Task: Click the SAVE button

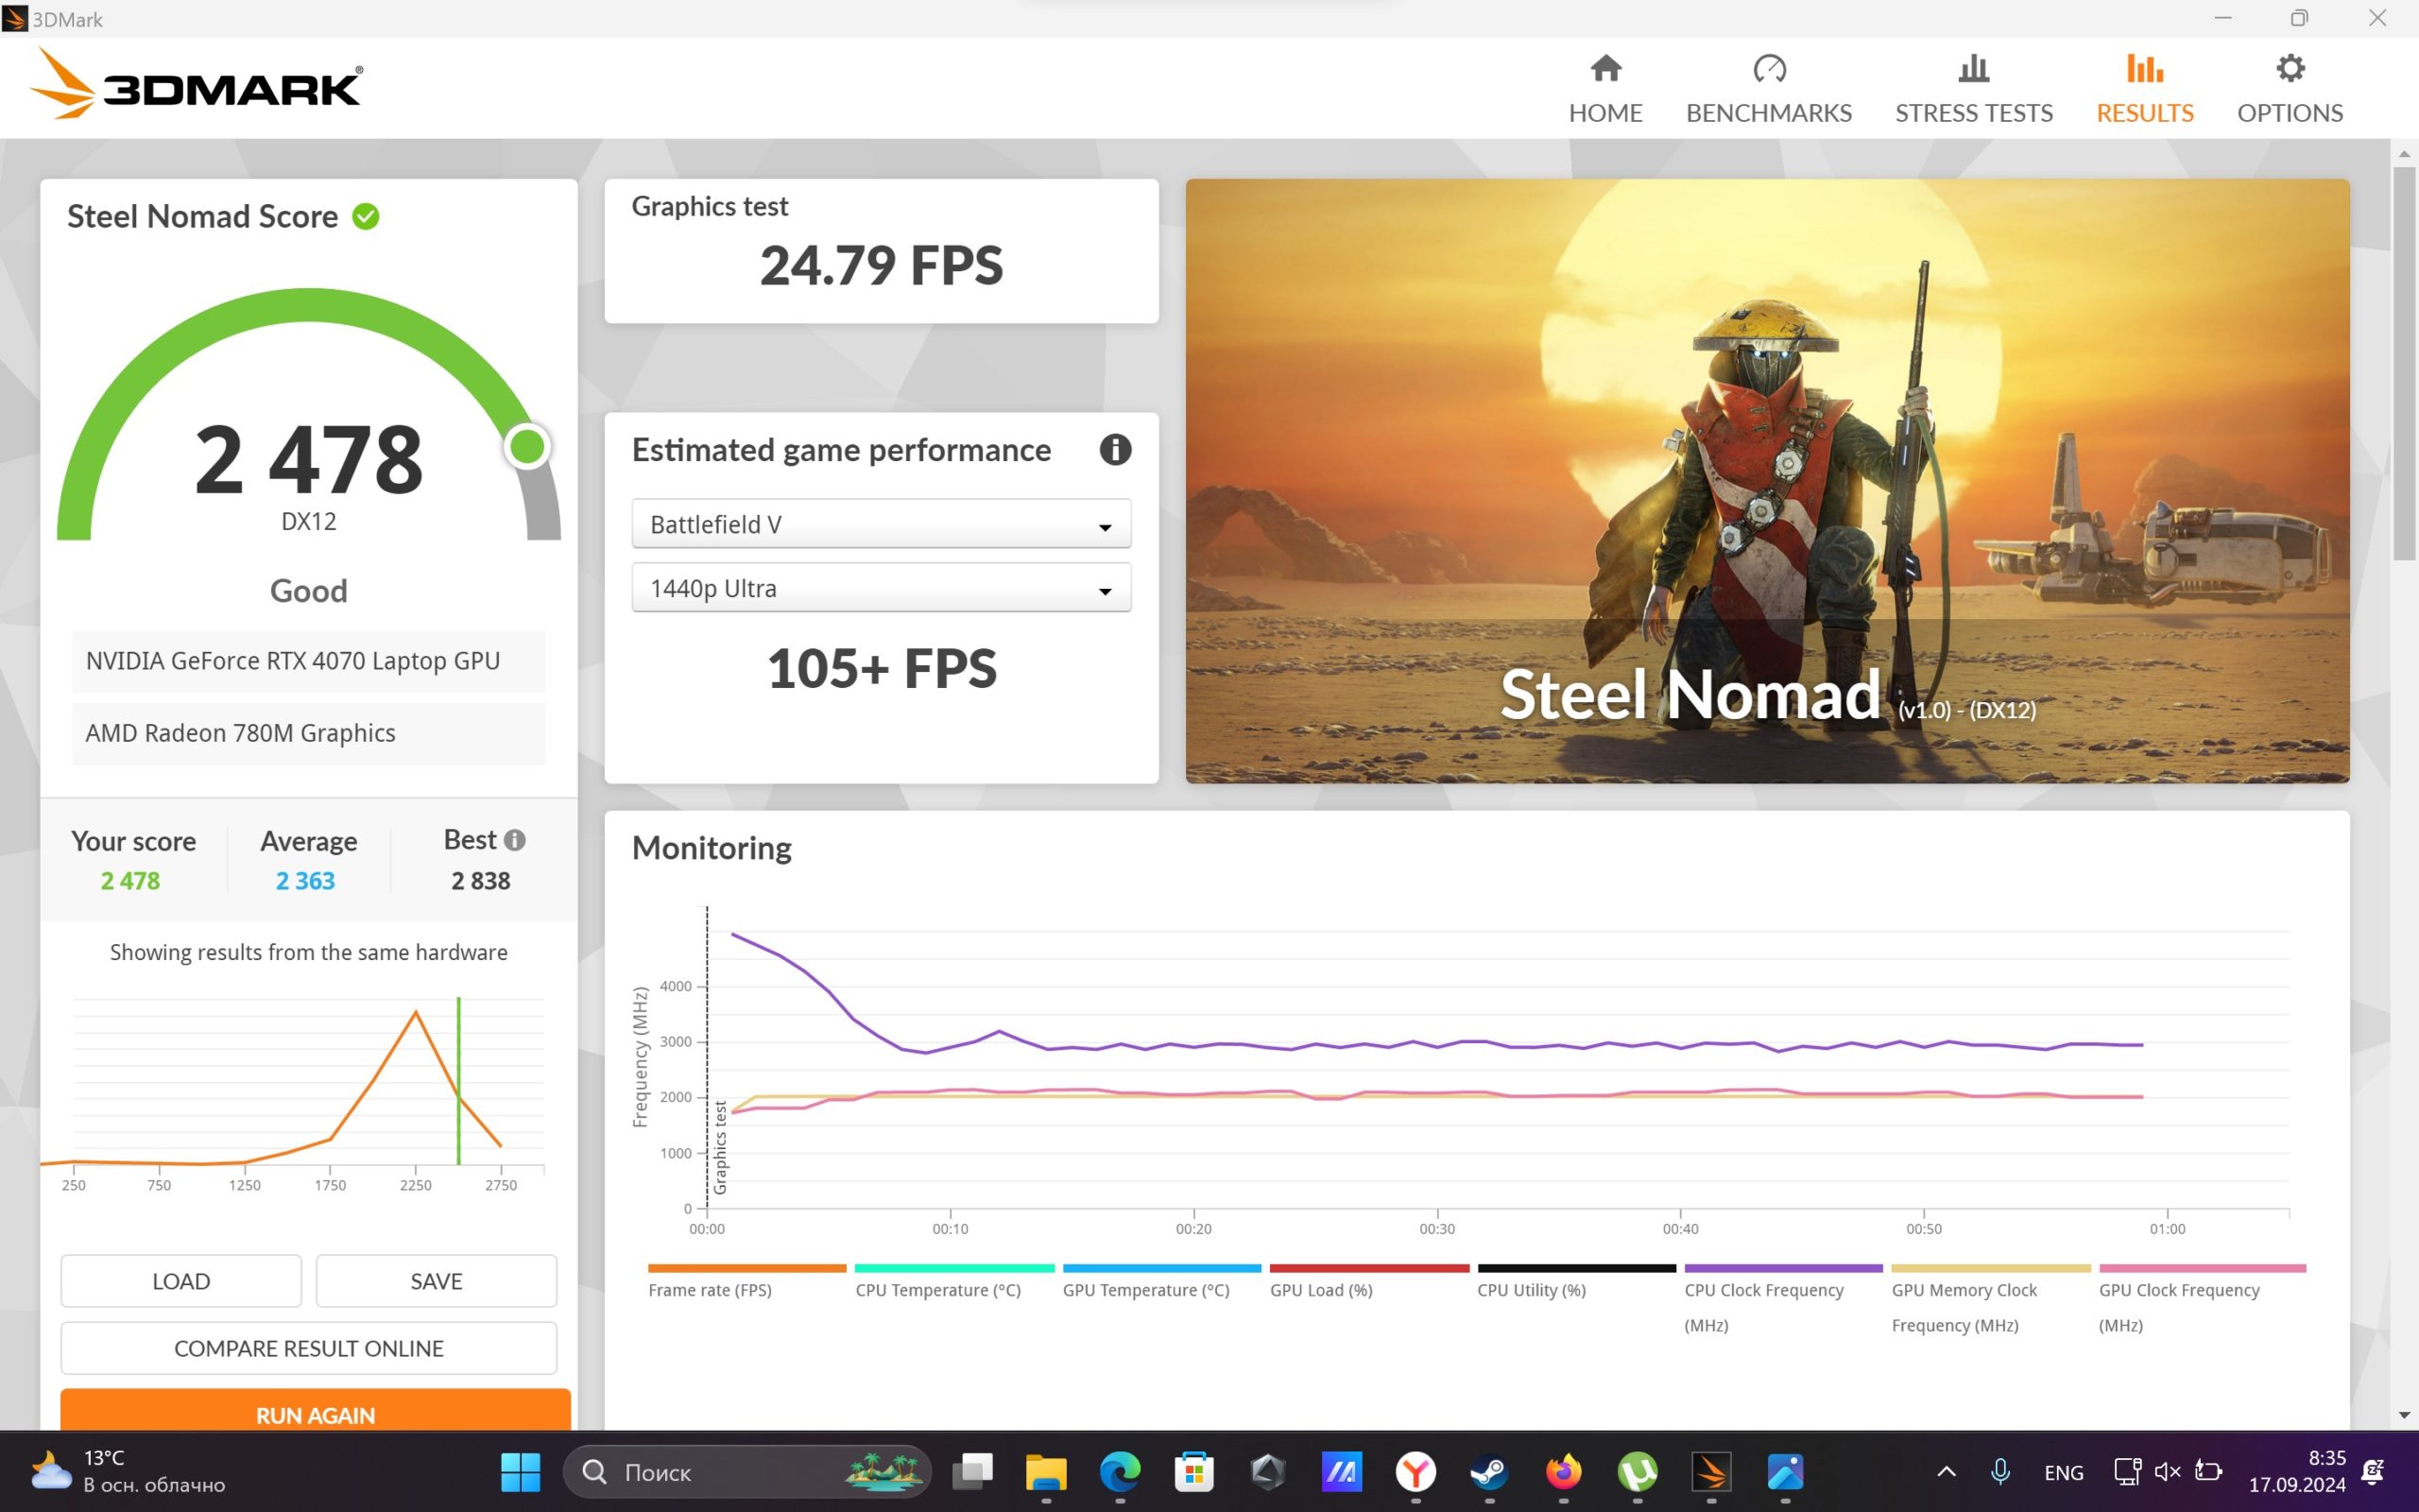Action: pos(436,1281)
